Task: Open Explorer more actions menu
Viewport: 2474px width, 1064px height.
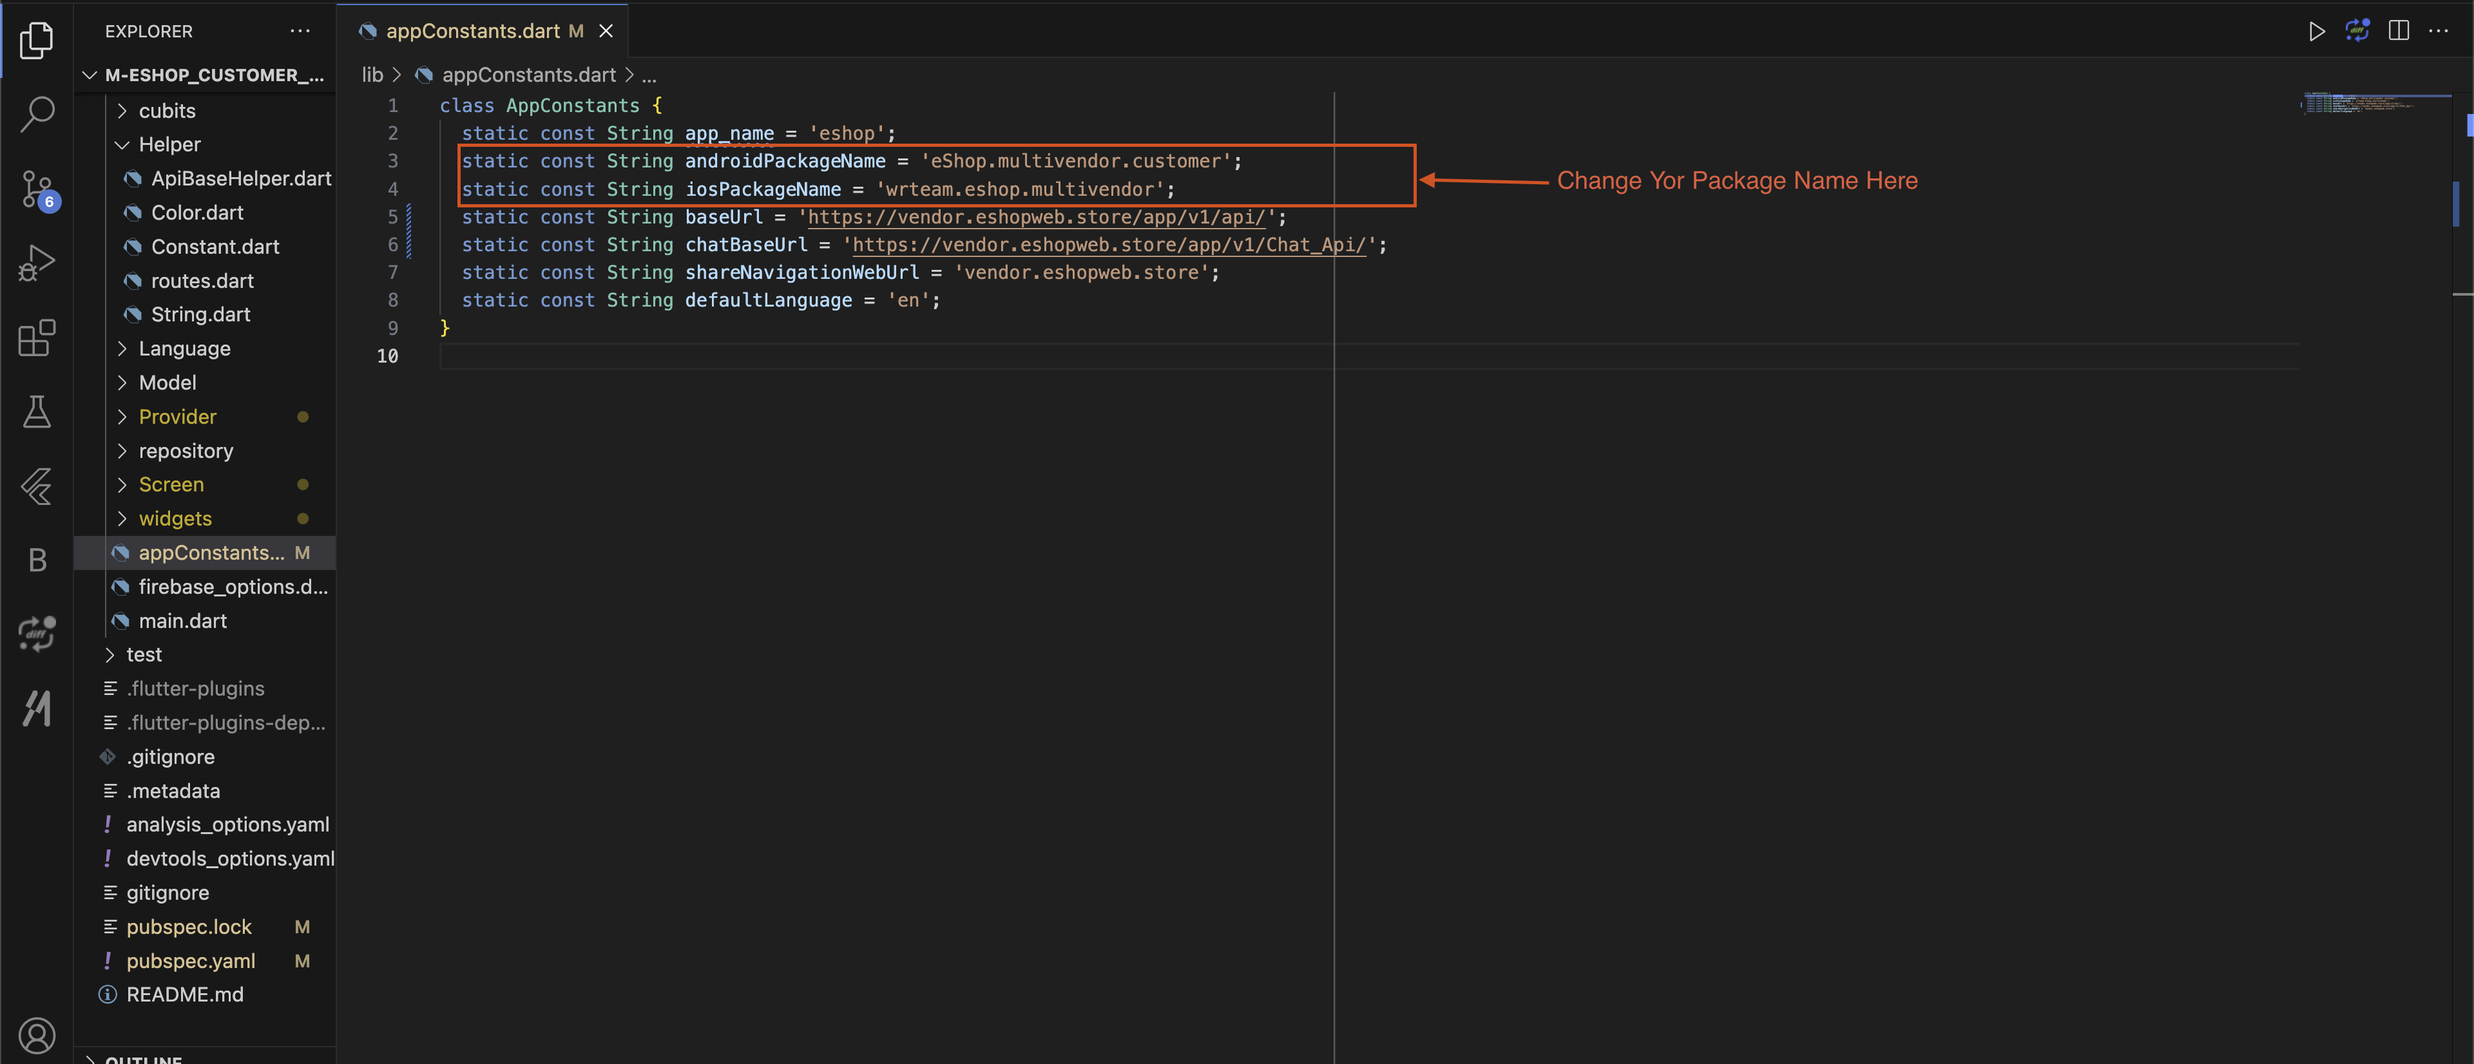Action: (x=300, y=31)
